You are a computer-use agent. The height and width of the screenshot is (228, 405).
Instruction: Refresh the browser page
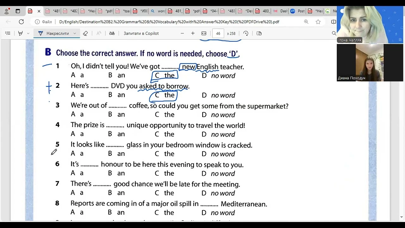pyautogui.click(x=21, y=22)
